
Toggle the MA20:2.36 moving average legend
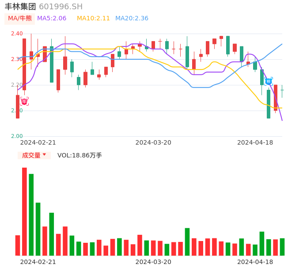(132, 19)
